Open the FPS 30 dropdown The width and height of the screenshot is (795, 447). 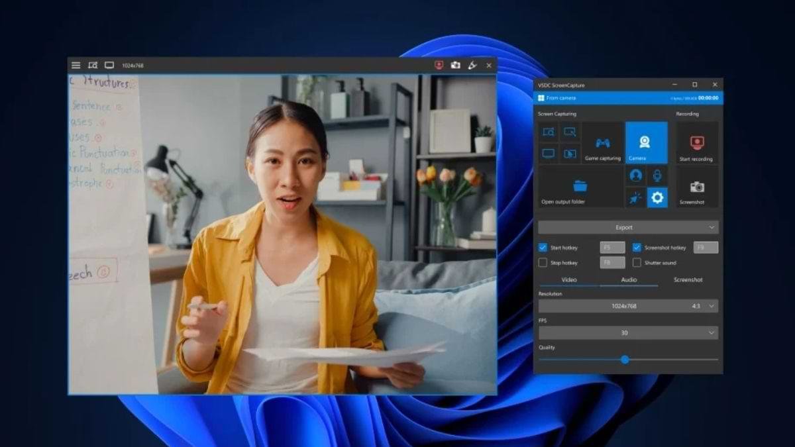pyautogui.click(x=628, y=332)
